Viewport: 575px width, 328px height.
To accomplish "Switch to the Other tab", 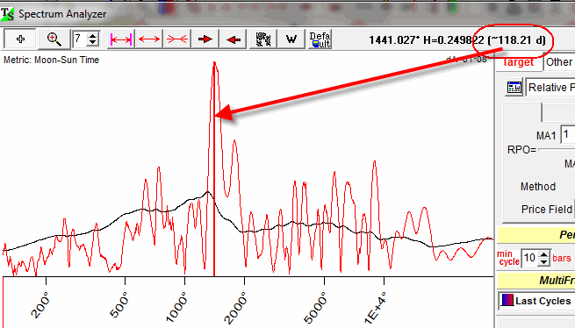I will 559,62.
